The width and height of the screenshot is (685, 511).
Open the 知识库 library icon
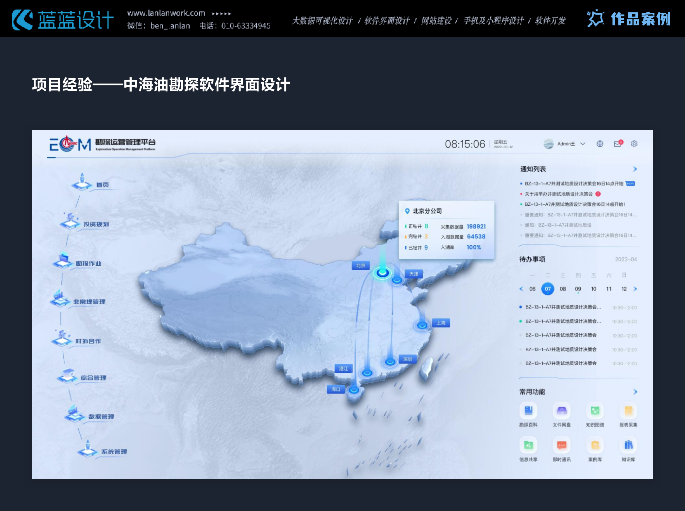click(628, 445)
